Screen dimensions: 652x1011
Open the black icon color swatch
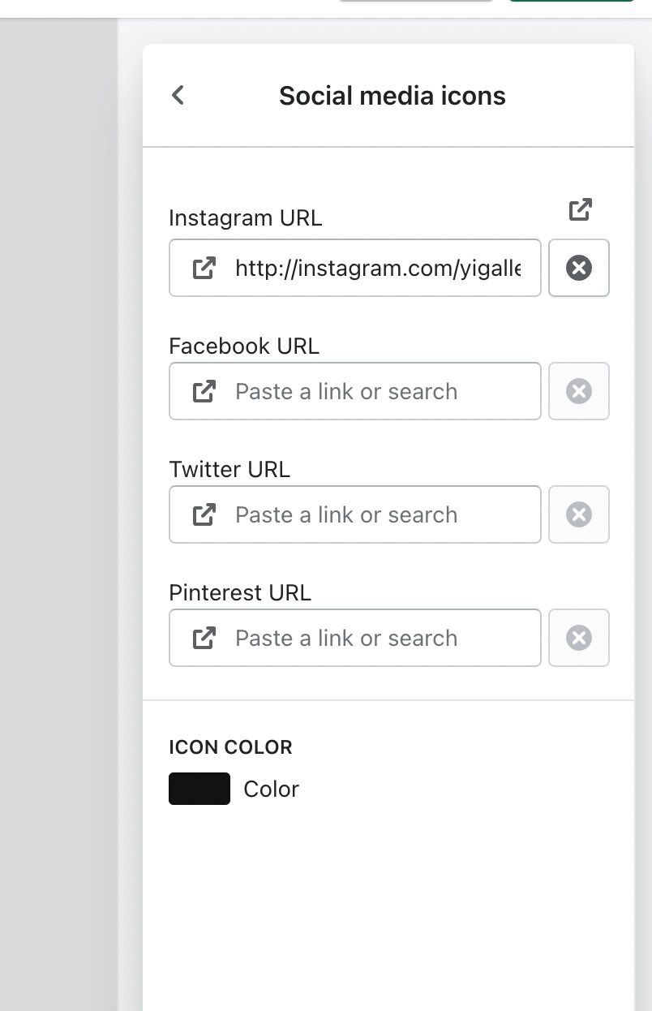(199, 789)
